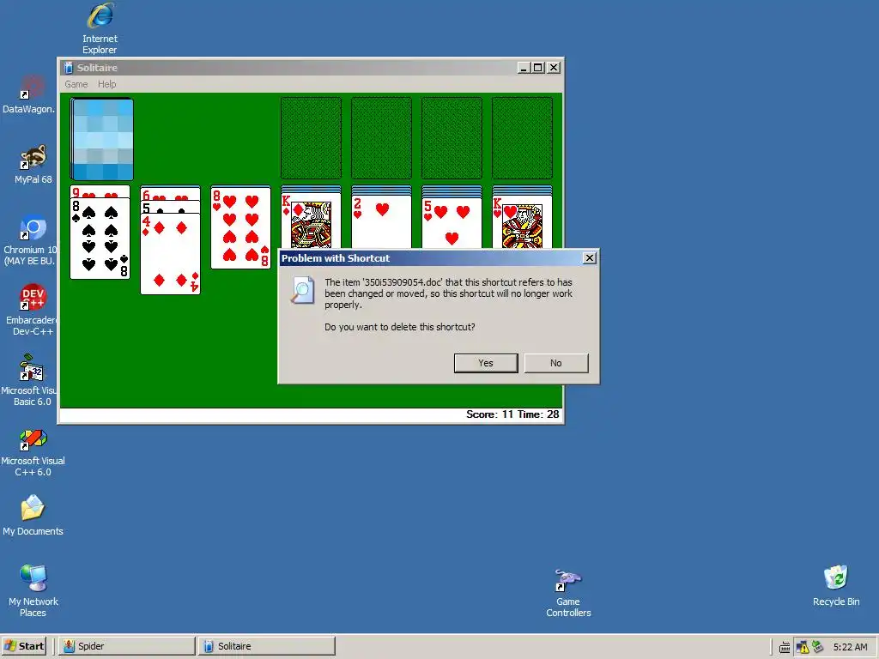Open the Help menu in Solitaire
879x659 pixels.
[x=106, y=84]
